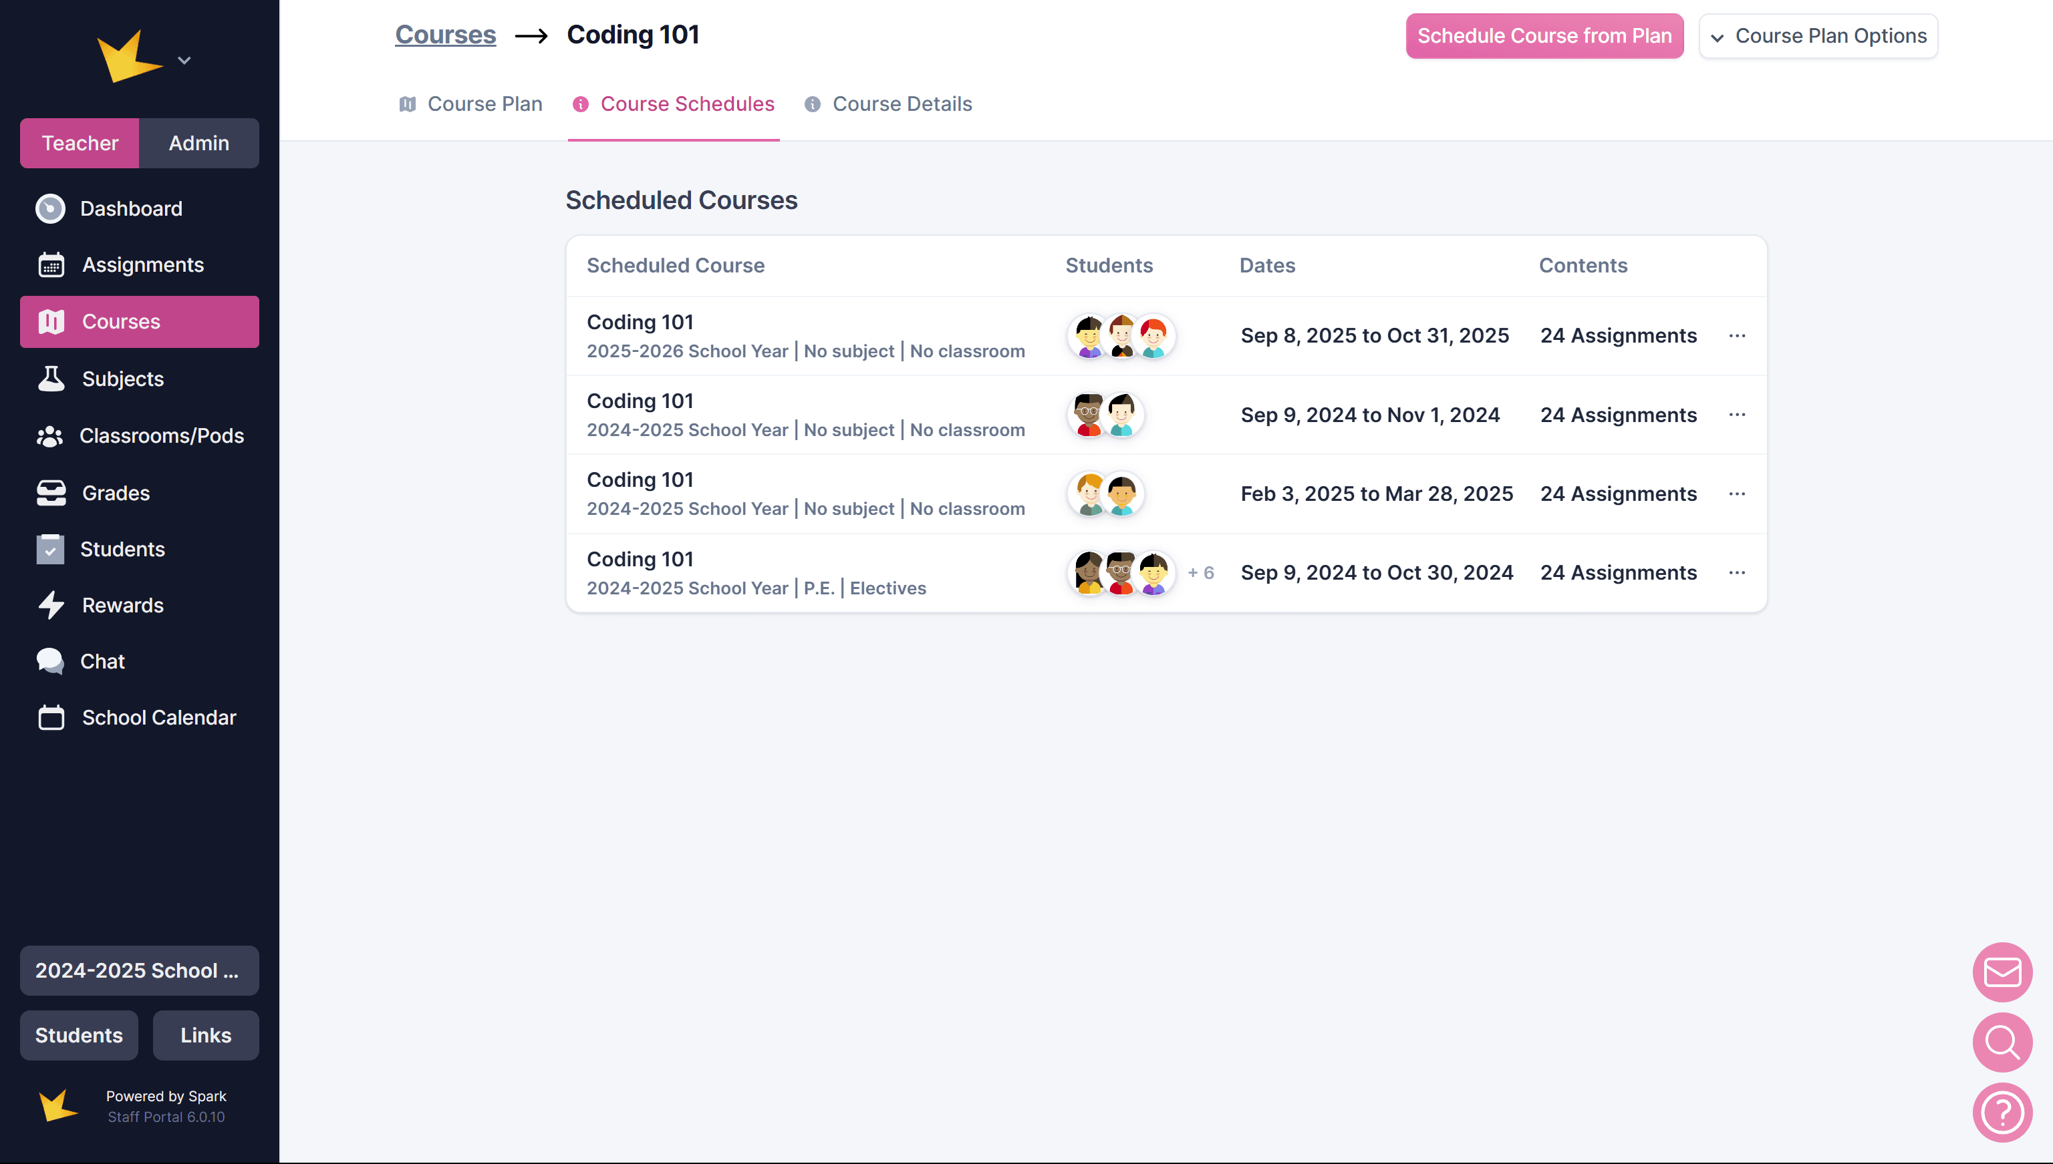The width and height of the screenshot is (2053, 1164).
Task: Expand the logo chevron menu
Action: [x=184, y=61]
